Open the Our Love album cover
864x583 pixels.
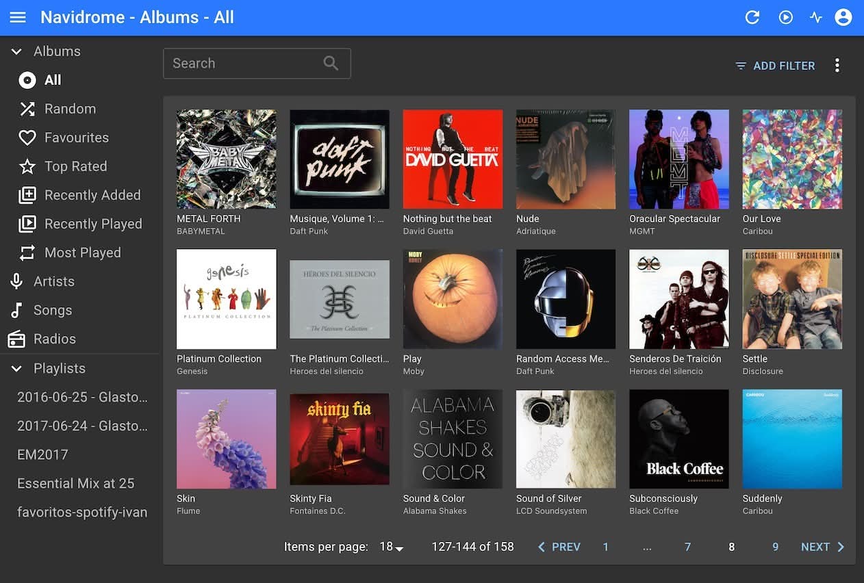point(792,159)
